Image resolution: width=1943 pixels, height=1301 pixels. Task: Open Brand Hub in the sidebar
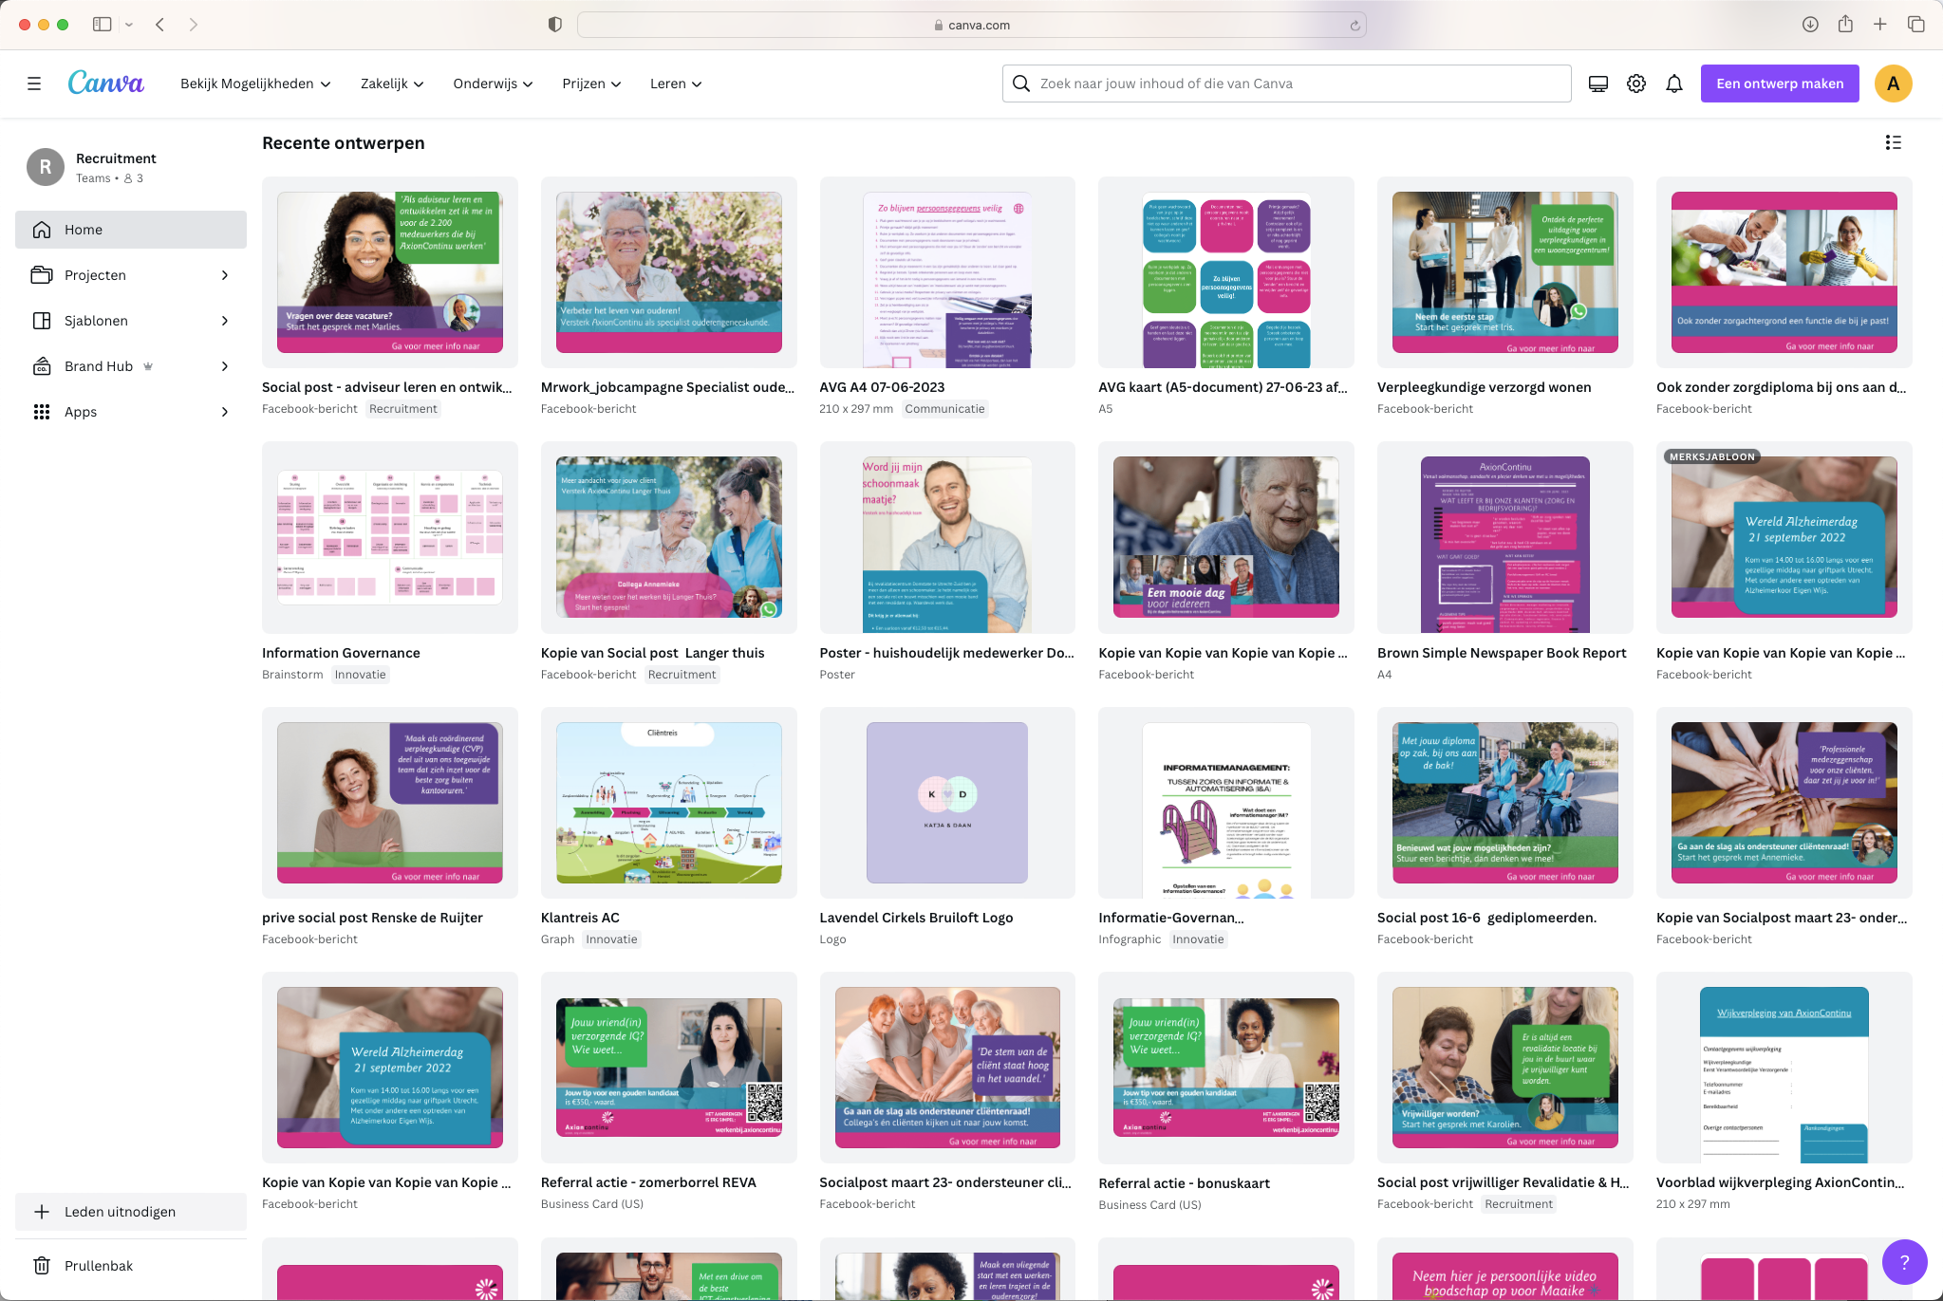pyautogui.click(x=131, y=366)
